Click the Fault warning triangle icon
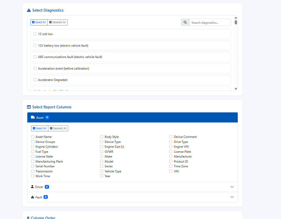 [32, 197]
